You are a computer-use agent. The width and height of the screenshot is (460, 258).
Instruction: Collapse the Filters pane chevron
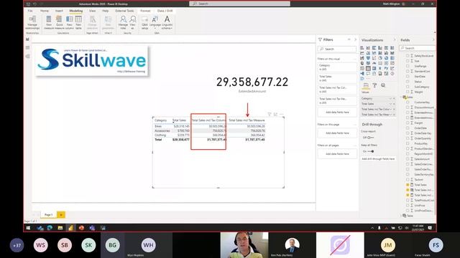355,39
